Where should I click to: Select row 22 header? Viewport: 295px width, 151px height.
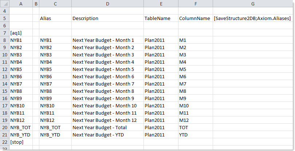pos(4,142)
